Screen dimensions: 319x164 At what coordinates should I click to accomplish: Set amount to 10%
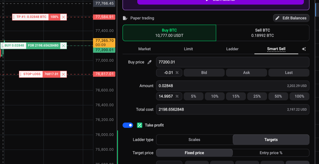[x=215, y=96]
